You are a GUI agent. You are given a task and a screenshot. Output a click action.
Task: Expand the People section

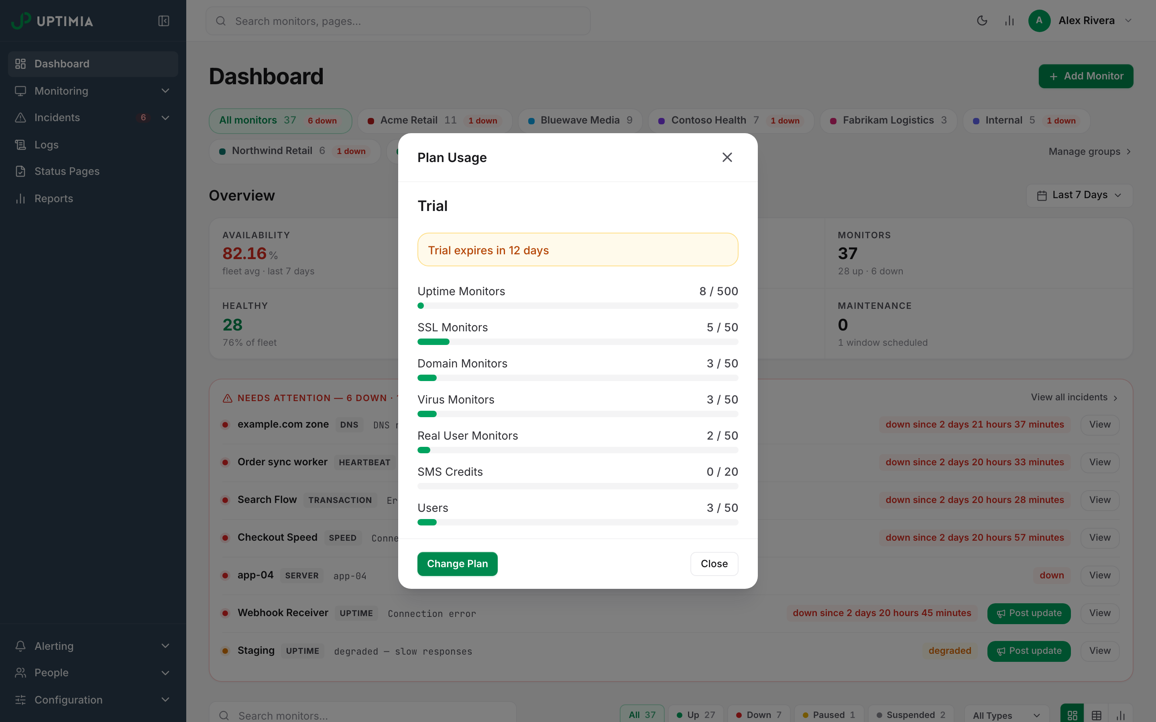(93, 673)
